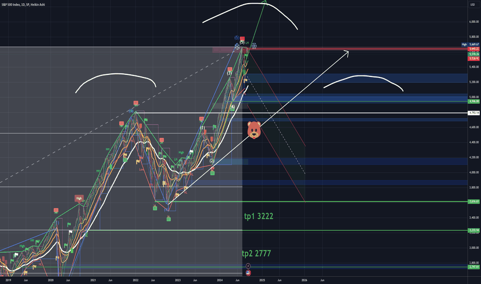Click the red High label marker near 2020
The image size is (481, 284).
[x=79, y=198]
